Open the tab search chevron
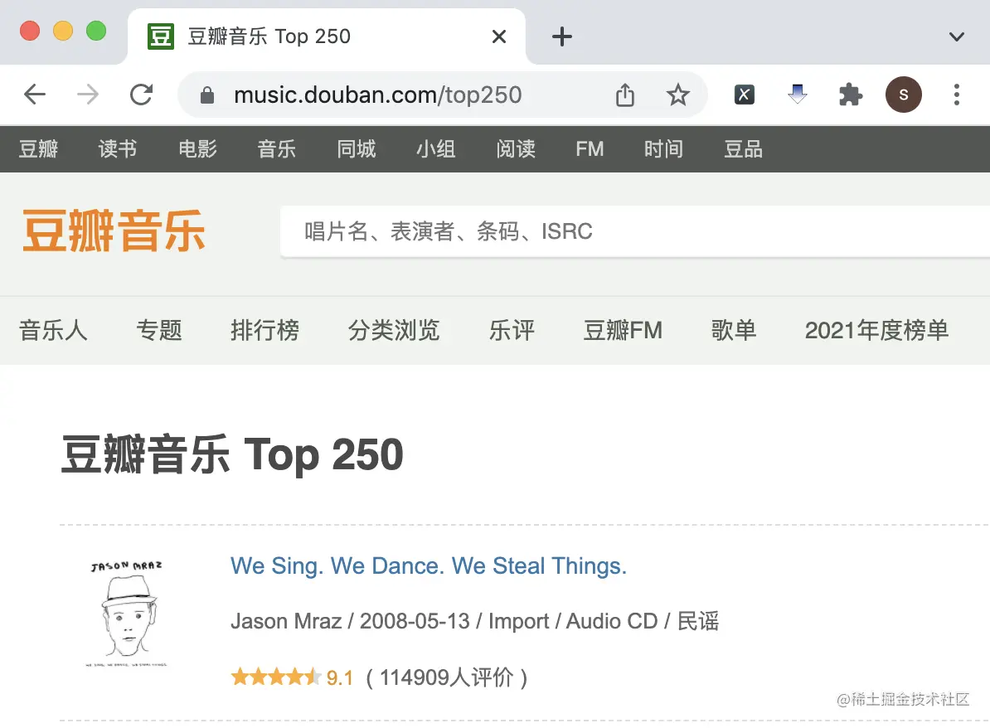 pyautogui.click(x=956, y=36)
